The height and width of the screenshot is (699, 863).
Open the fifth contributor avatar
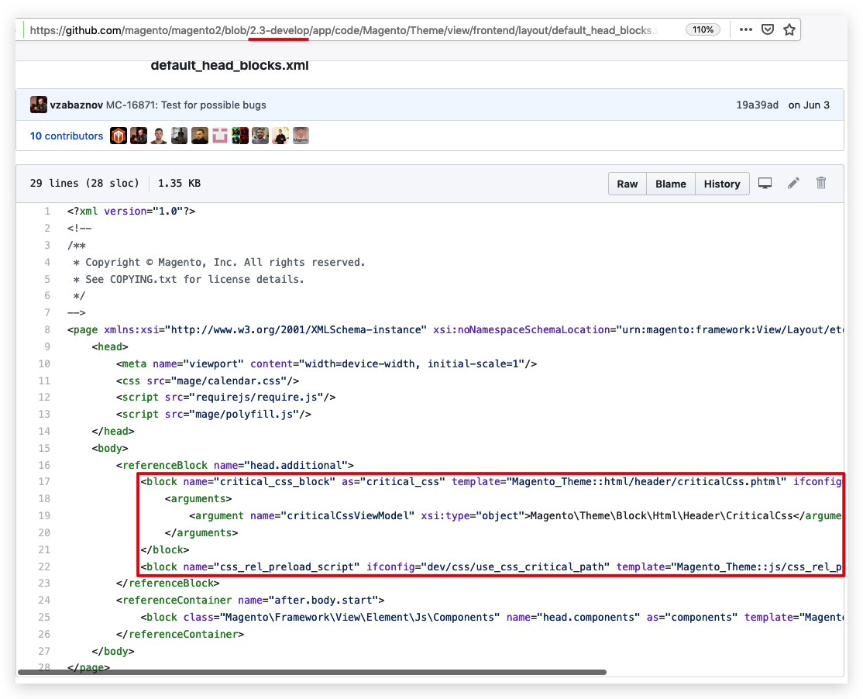tap(200, 136)
